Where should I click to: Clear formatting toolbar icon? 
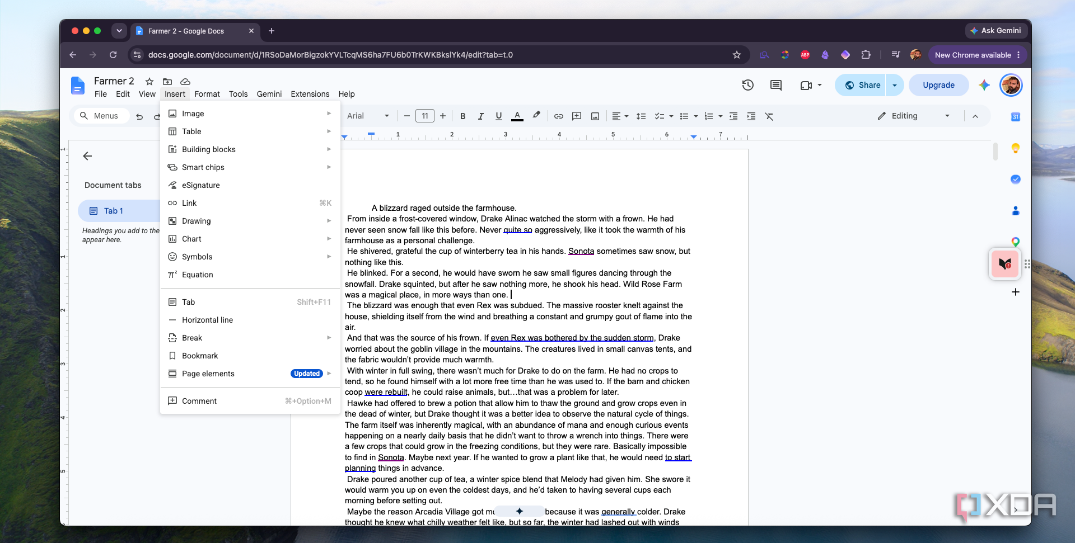click(x=769, y=116)
